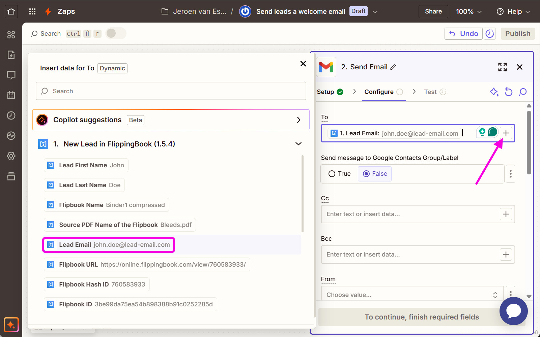Select the Flipbook ID field

tap(131, 304)
